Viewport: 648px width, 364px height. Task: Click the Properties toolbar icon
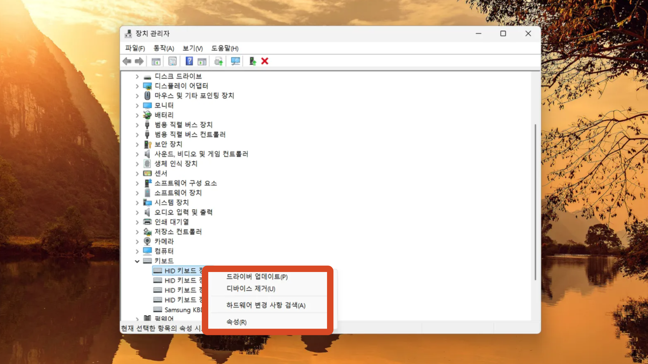point(172,61)
